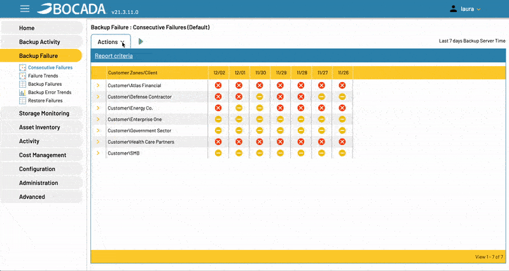Open the Storage Monitoring menu
This screenshot has height=271, width=509.
41,113
